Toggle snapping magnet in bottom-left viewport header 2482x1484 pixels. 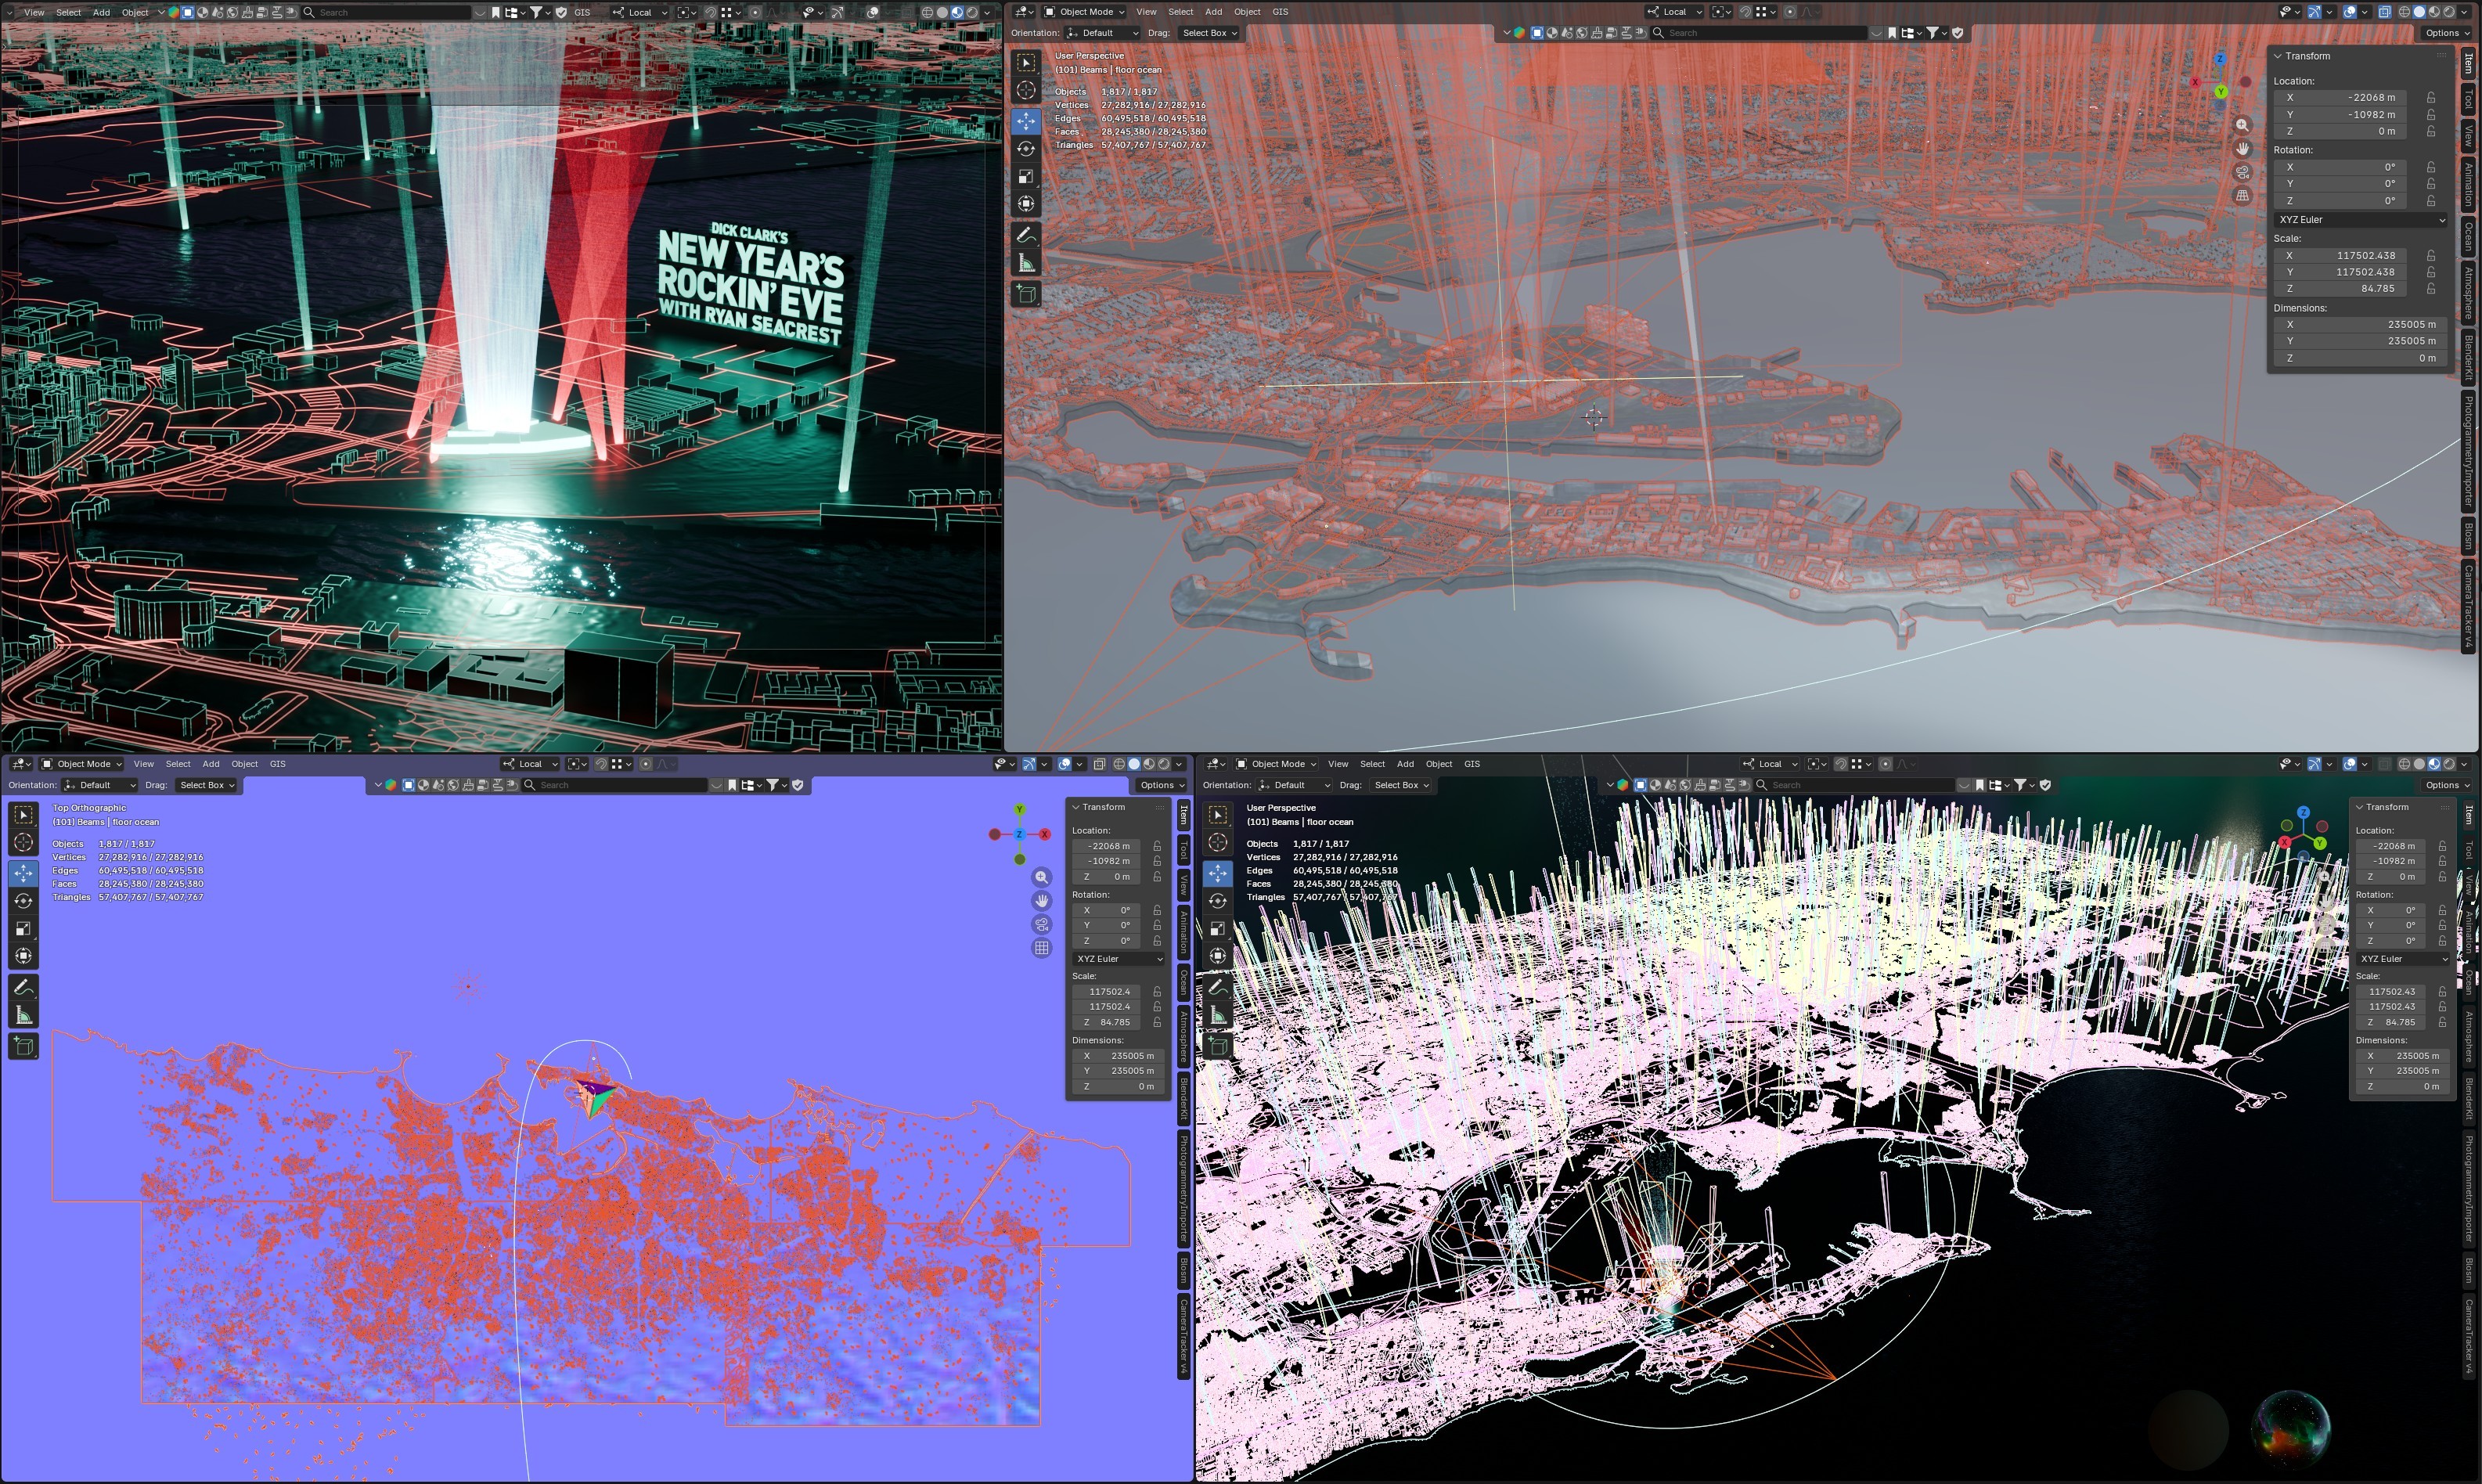click(x=601, y=764)
